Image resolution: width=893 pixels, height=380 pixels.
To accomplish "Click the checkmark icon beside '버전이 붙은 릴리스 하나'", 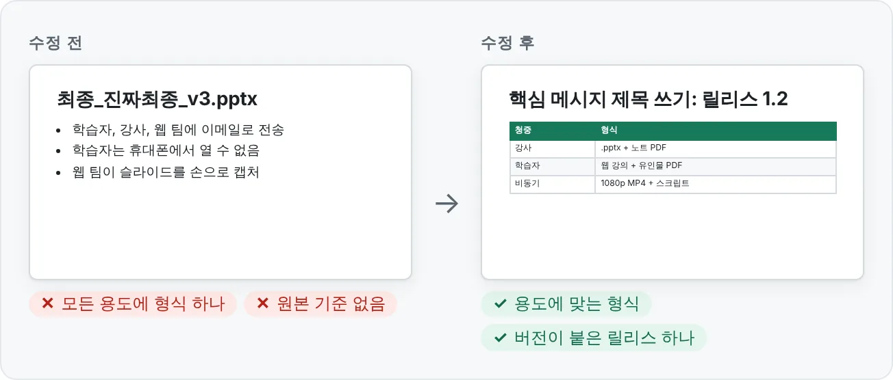I will 500,338.
